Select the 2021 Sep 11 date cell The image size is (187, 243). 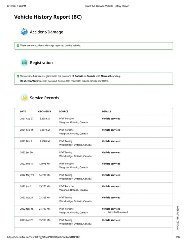[x=27, y=130]
